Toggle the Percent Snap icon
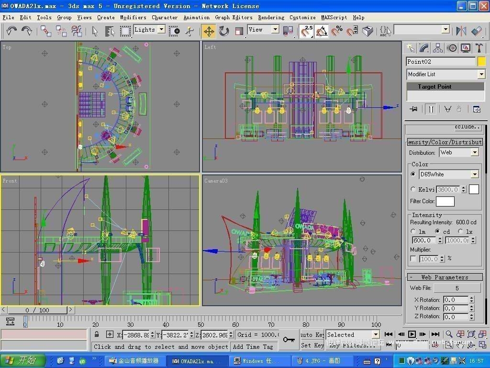Image resolution: width=490 pixels, height=368 pixels. [337, 31]
